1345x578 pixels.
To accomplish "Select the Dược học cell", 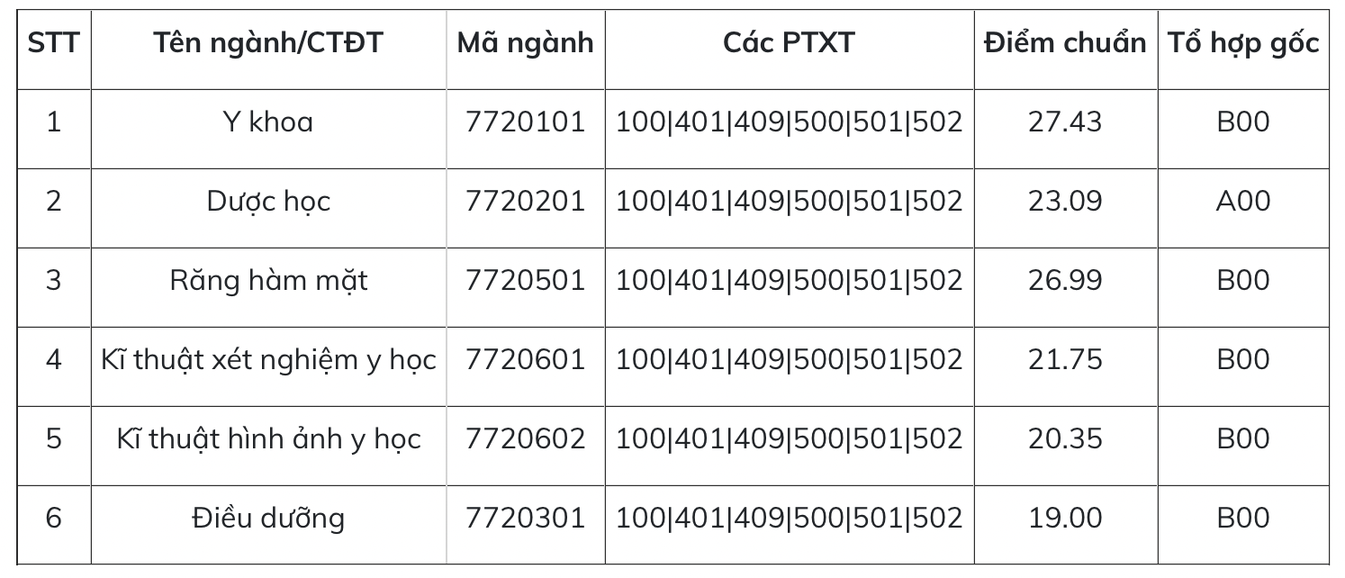I will click(268, 201).
